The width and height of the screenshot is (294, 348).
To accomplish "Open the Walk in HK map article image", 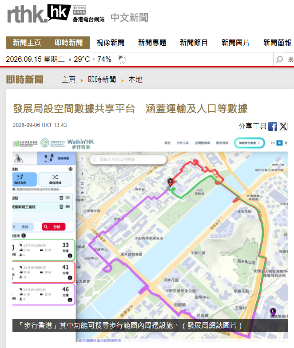I will click(150, 238).
